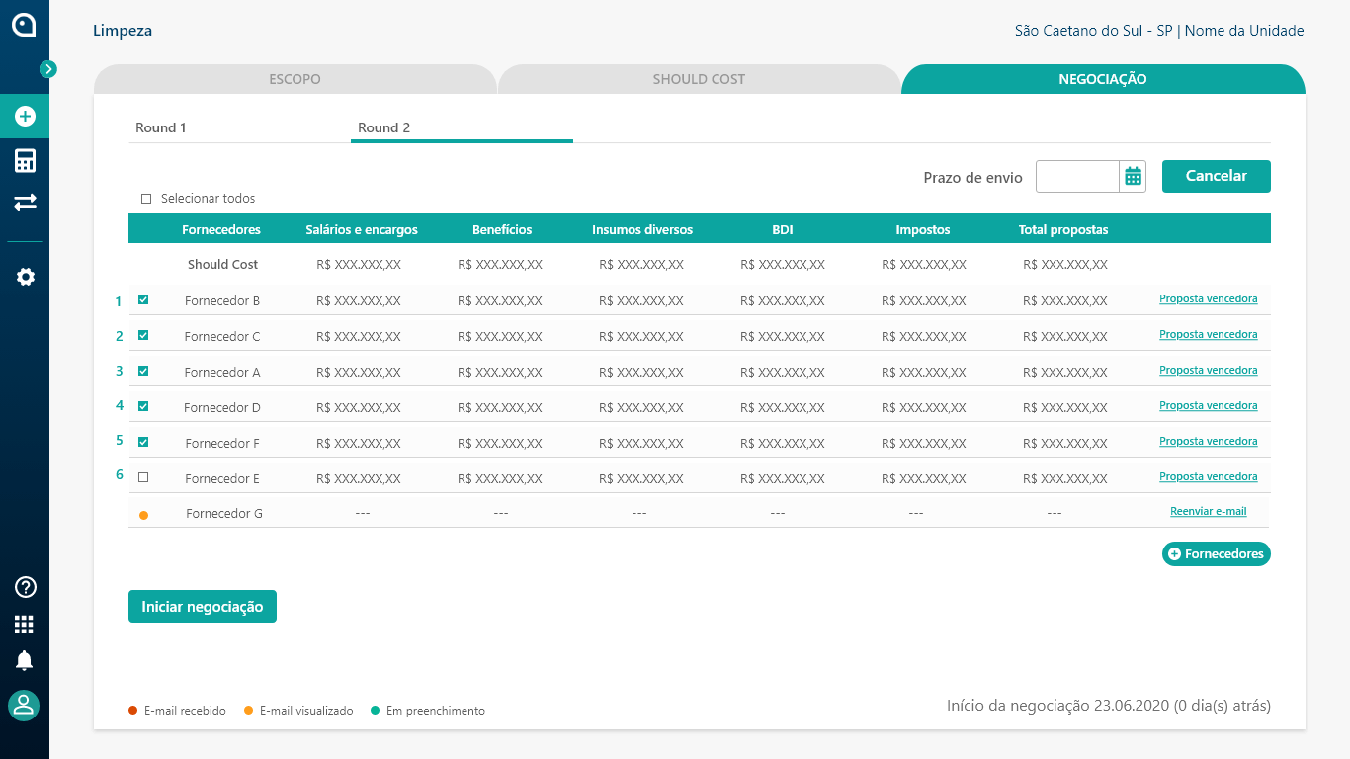
Task: Check the Selecionar todos checkbox
Action: (x=146, y=199)
